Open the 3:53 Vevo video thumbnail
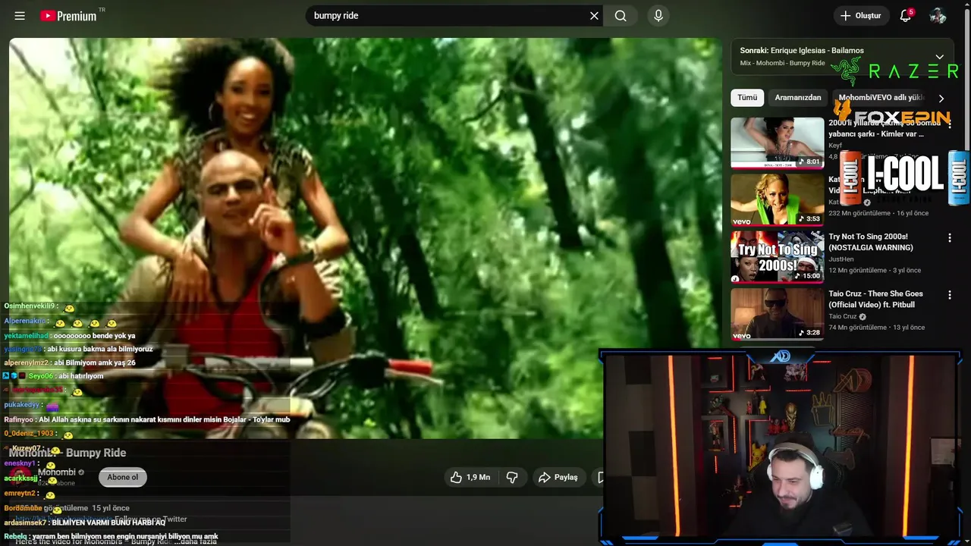This screenshot has height=546, width=971. tap(777, 199)
